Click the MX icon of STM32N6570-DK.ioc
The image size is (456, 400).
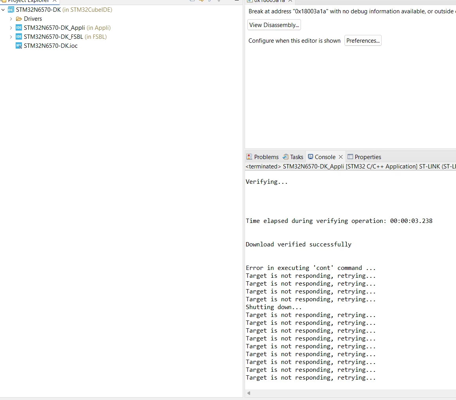pyautogui.click(x=19, y=46)
